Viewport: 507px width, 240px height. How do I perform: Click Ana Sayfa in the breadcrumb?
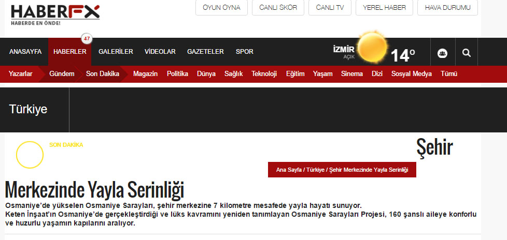[x=289, y=170]
